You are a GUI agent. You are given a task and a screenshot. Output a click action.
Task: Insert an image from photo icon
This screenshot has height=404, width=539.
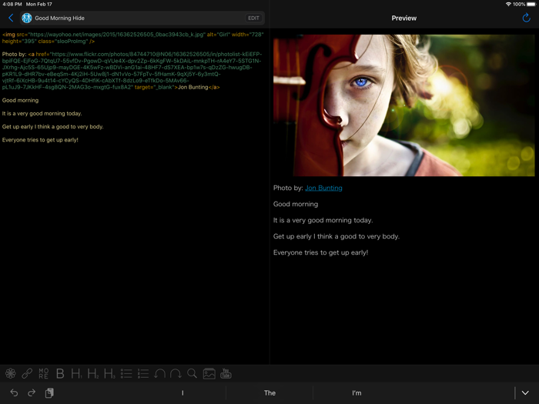pos(209,373)
